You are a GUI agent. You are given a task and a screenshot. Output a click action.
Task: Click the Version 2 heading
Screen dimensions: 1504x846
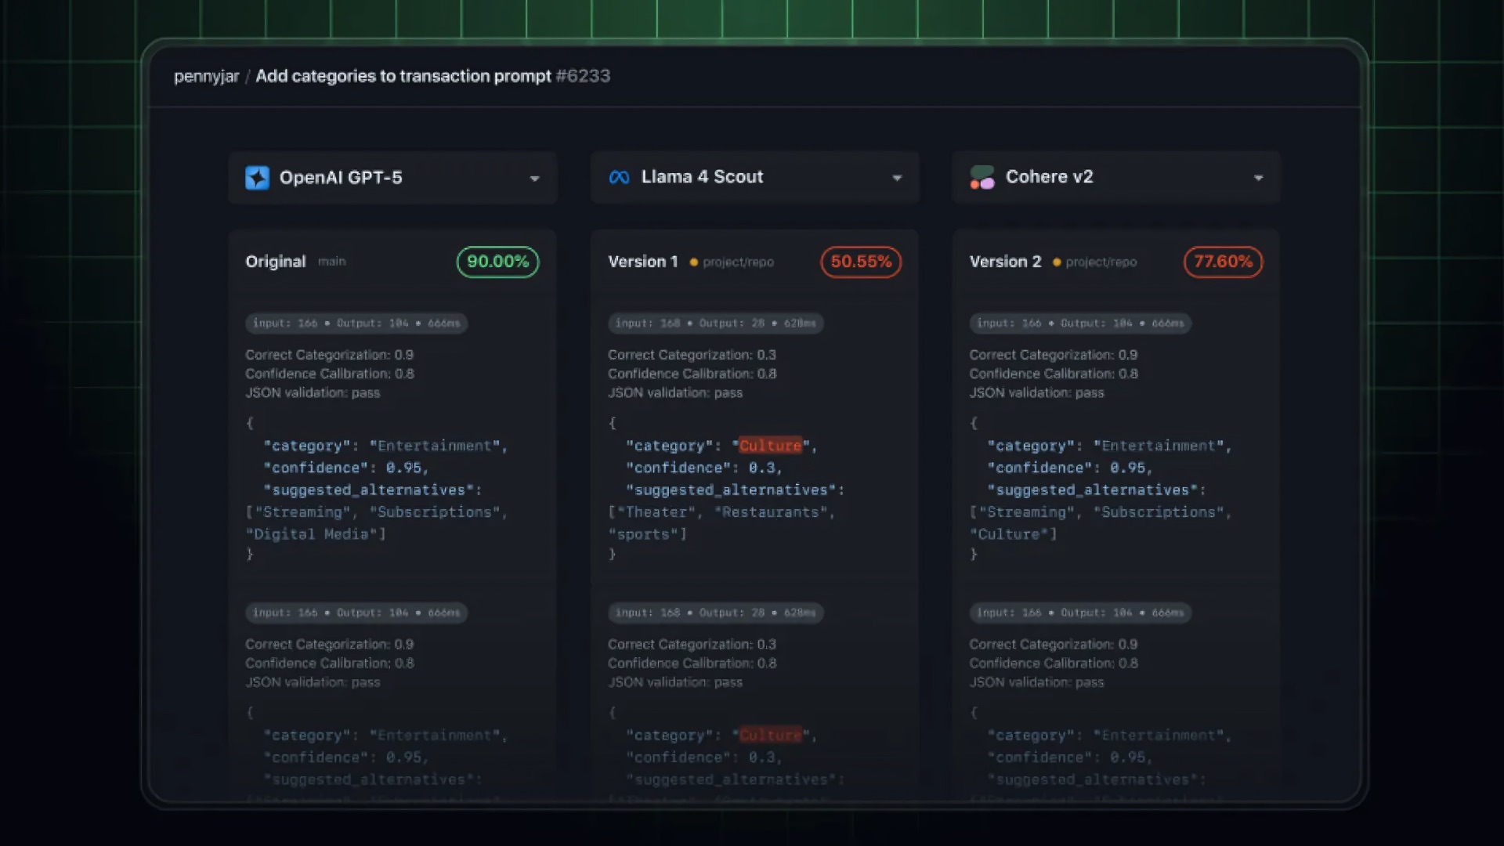click(x=1005, y=262)
